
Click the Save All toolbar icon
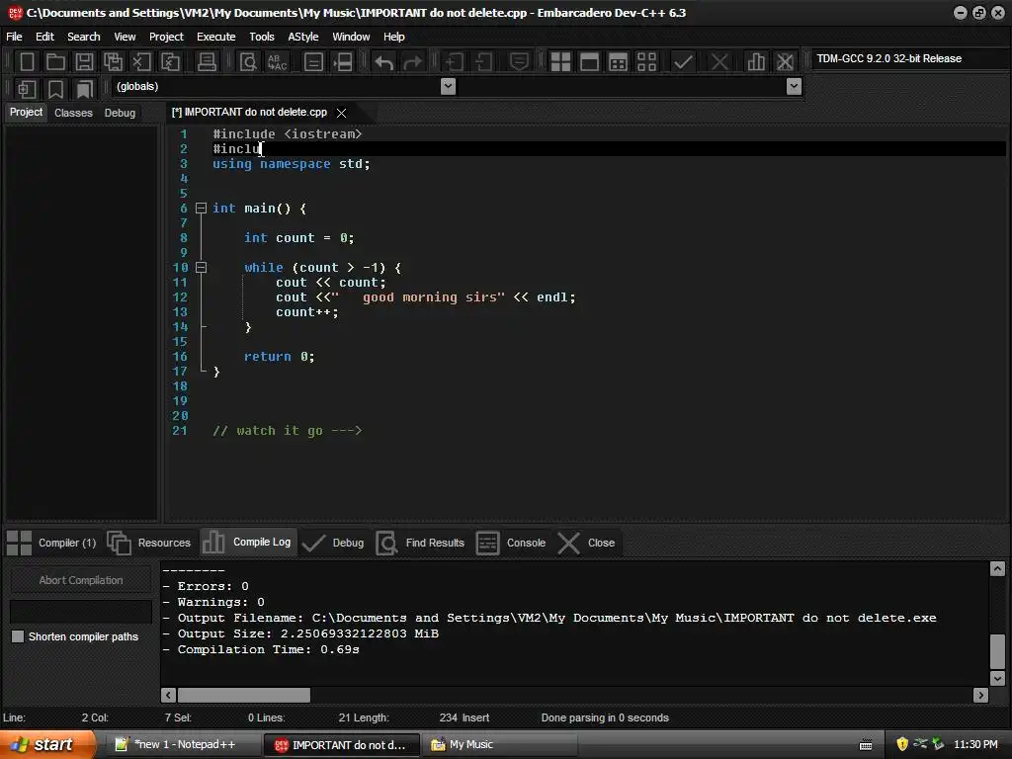pyautogui.click(x=113, y=62)
